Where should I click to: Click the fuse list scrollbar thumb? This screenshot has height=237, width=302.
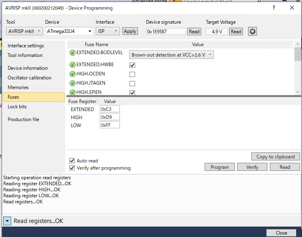pyautogui.click(x=298, y=54)
